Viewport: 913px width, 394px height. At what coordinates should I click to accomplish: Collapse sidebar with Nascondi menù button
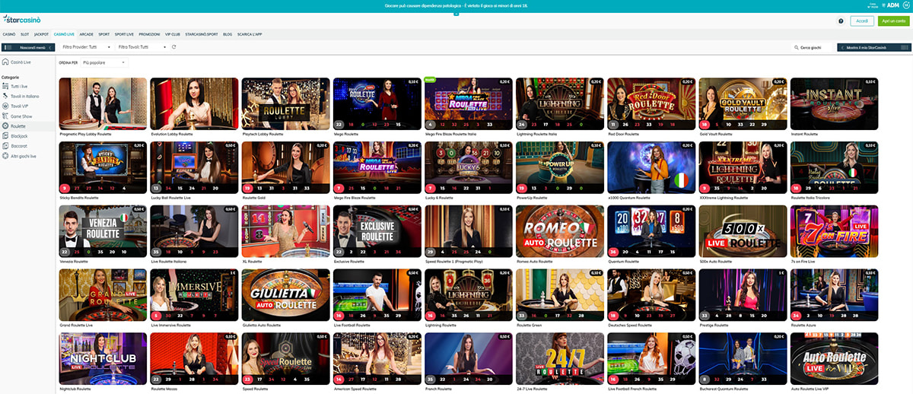point(30,47)
